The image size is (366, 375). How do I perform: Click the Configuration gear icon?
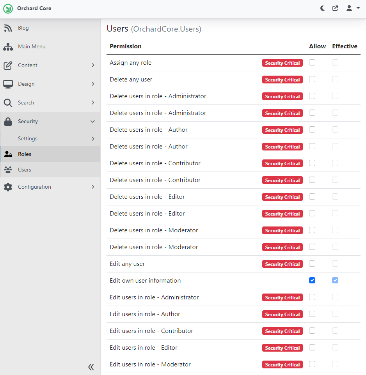coord(8,187)
